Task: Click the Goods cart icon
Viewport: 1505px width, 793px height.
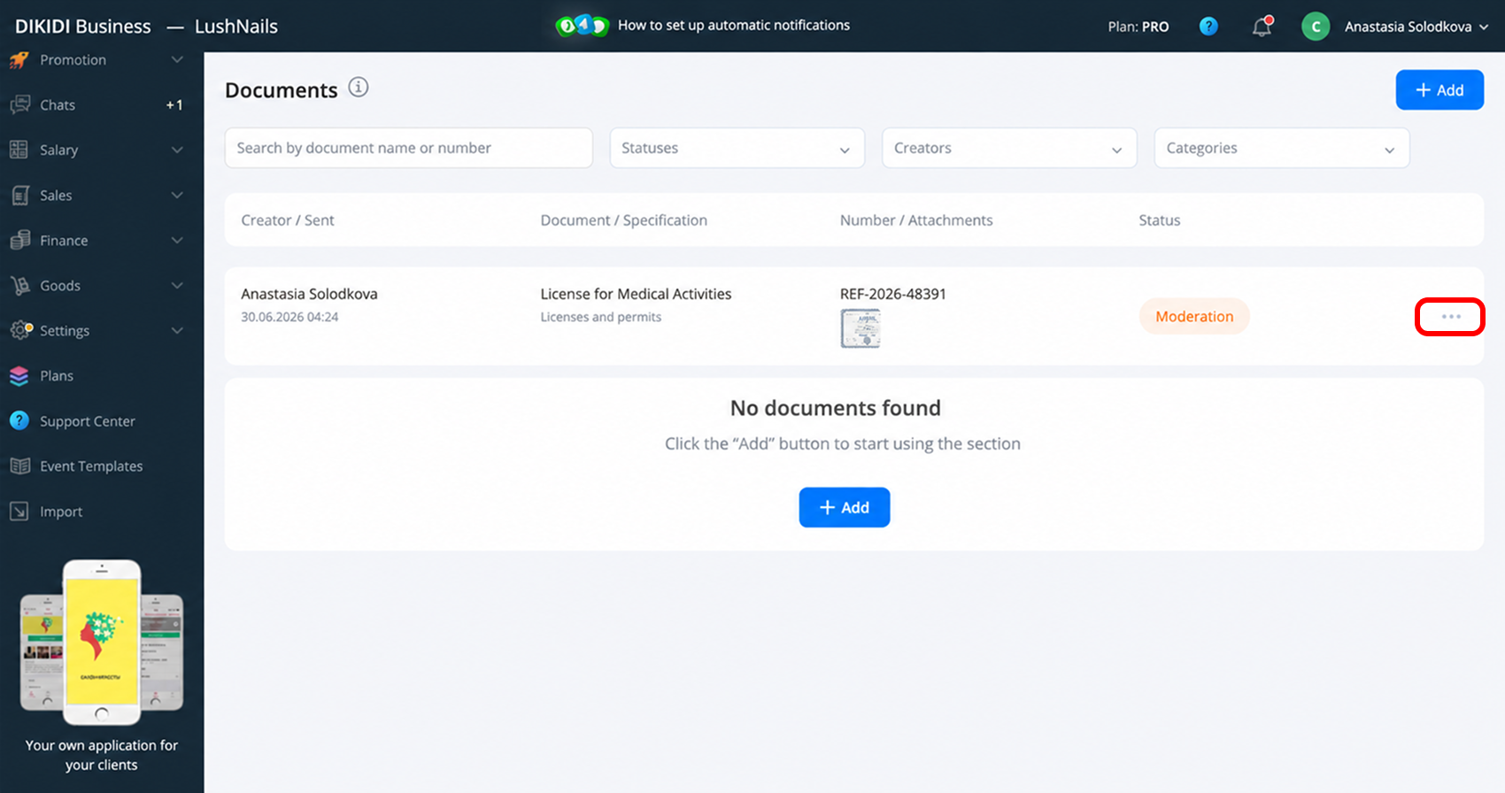Action: pos(19,286)
